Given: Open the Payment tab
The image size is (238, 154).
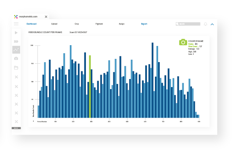Looking at the screenshot, I should pyautogui.click(x=99, y=24).
